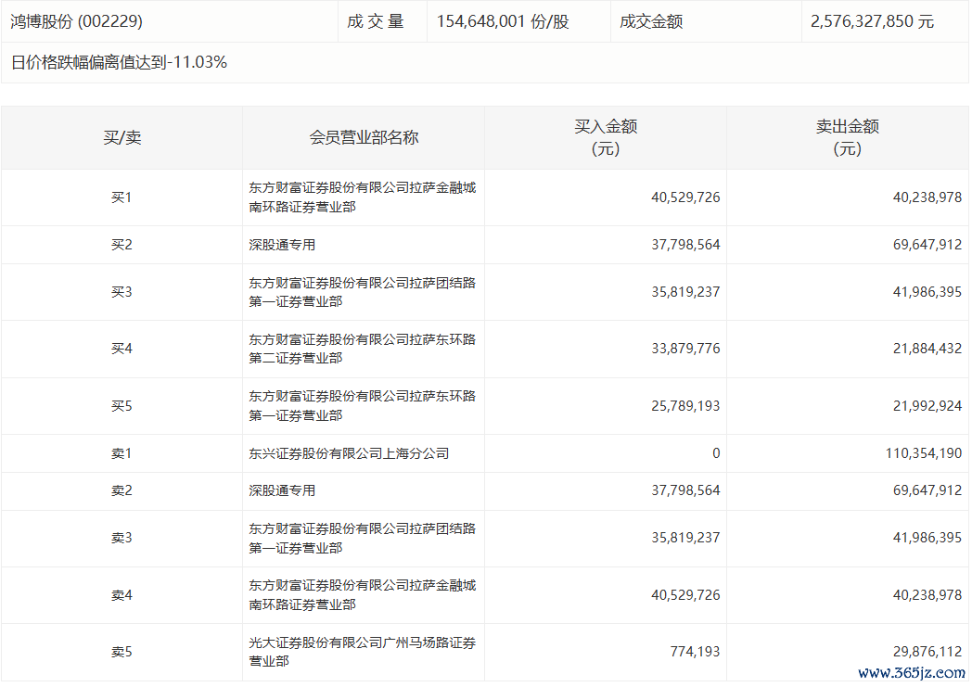The height and width of the screenshot is (687, 972).
Task: Select the 卖1 row label
Action: [121, 453]
